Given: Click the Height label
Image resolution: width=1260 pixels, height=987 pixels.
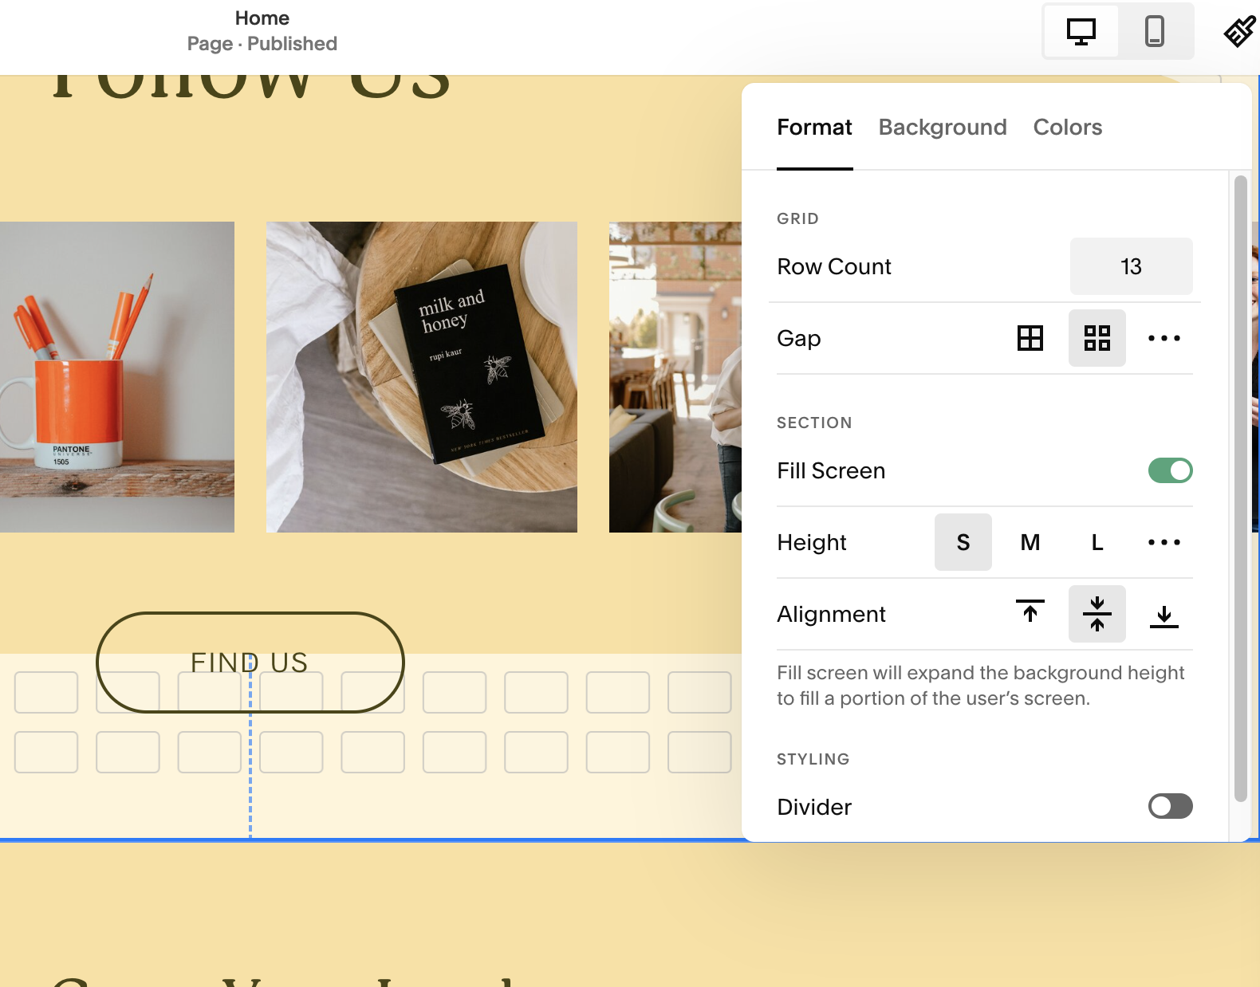Looking at the screenshot, I should tap(812, 542).
